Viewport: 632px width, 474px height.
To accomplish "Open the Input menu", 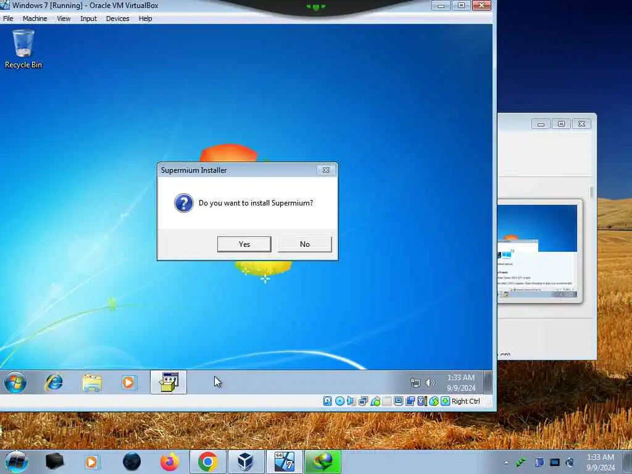I will pyautogui.click(x=89, y=19).
